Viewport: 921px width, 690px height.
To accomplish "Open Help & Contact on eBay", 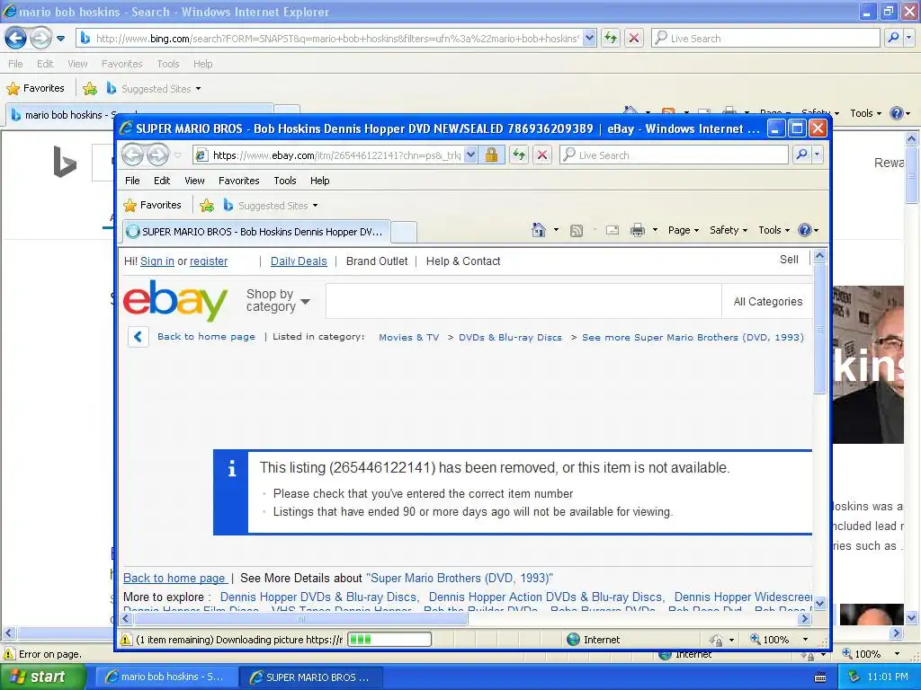I will click(463, 261).
